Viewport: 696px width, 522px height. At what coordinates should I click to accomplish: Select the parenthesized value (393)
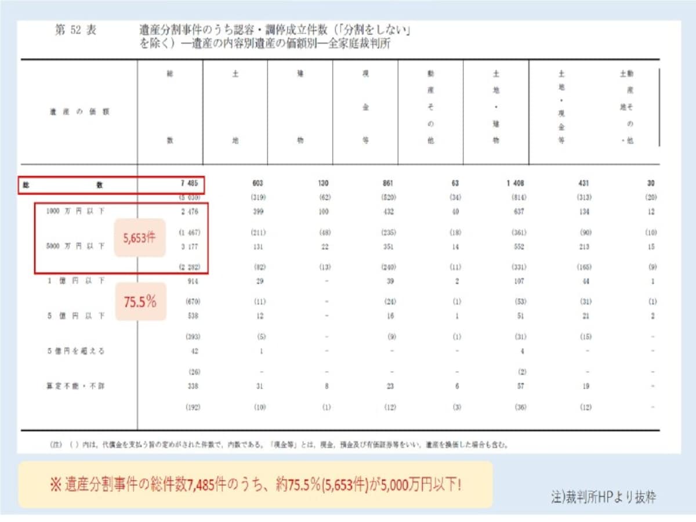pyautogui.click(x=193, y=336)
